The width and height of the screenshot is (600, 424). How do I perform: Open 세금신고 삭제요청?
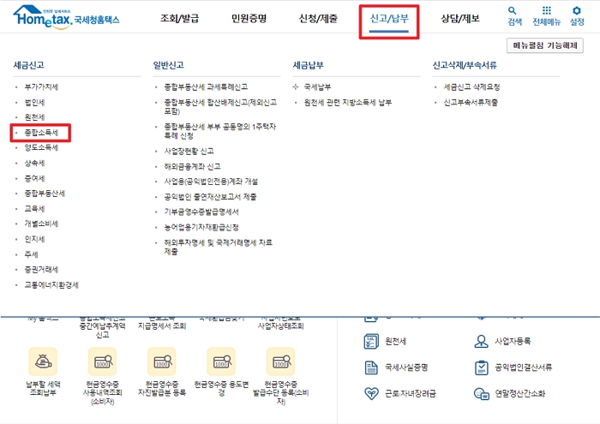point(471,87)
